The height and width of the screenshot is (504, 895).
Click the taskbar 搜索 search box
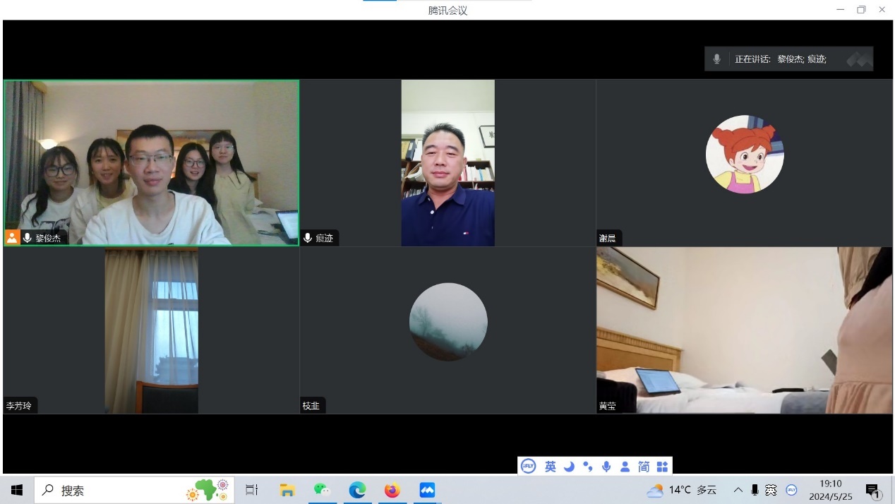134,490
